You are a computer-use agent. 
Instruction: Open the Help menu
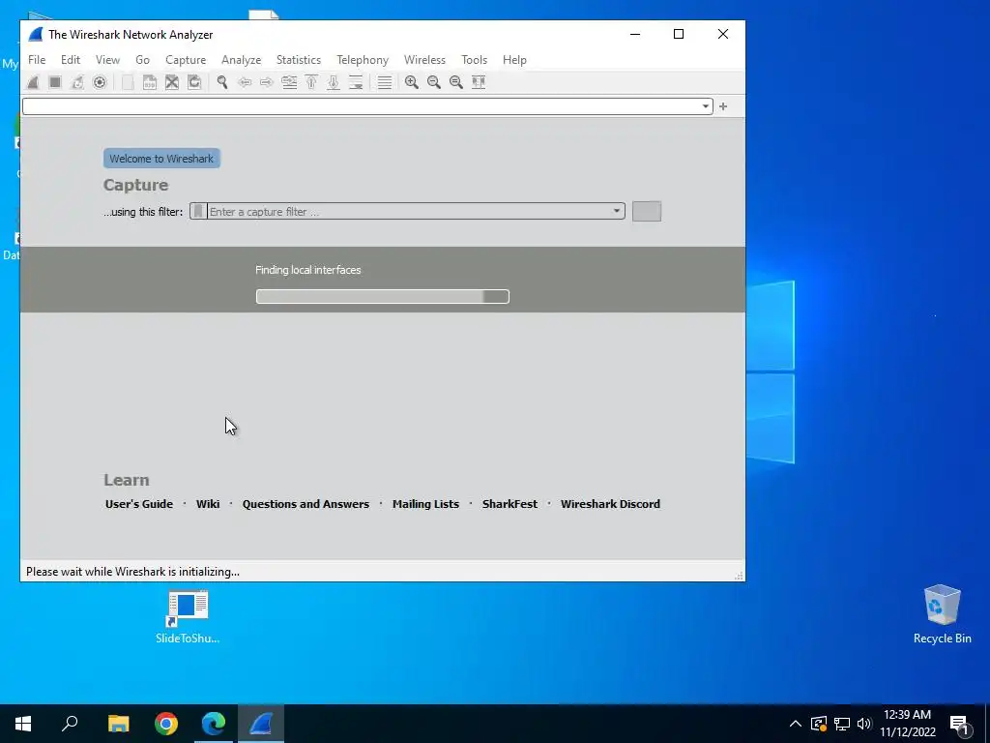click(x=514, y=60)
